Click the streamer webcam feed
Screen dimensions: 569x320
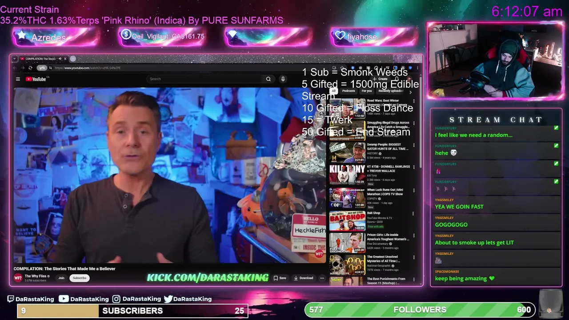pos(496,60)
